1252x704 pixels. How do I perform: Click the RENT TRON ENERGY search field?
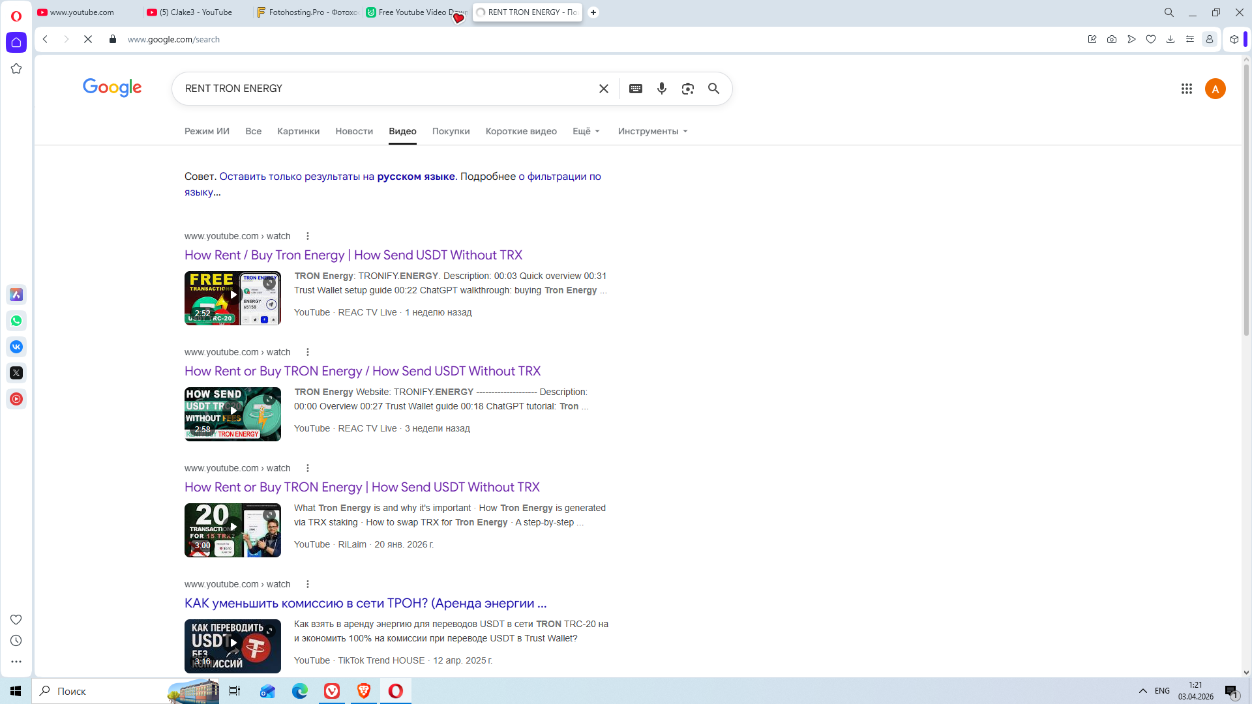(x=385, y=89)
